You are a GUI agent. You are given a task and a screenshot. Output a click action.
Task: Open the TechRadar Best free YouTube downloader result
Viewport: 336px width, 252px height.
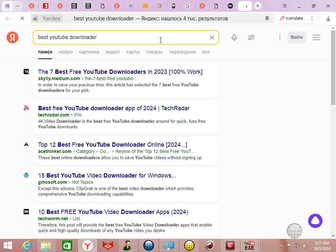click(114, 108)
